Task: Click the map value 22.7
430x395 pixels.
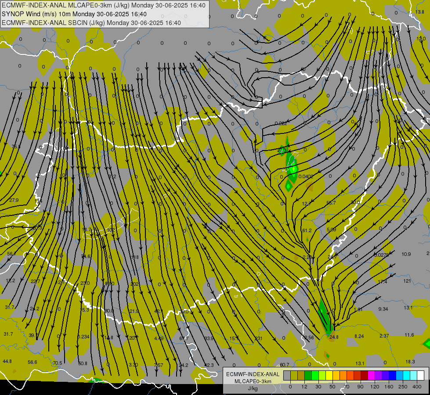Action: (x=36, y=281)
